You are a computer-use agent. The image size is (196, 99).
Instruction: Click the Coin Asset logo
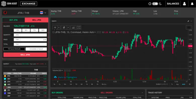coord(9,4)
